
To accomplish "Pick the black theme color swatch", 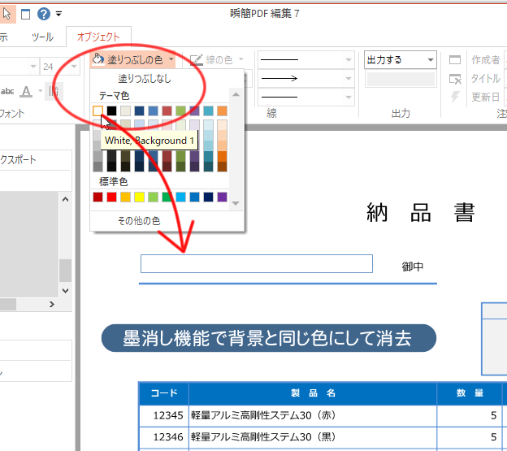I will coord(111,111).
